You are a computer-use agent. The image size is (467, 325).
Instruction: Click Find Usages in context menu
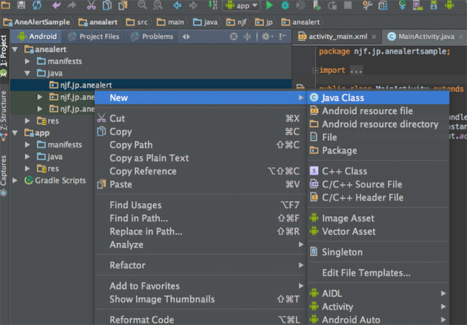coord(201,205)
